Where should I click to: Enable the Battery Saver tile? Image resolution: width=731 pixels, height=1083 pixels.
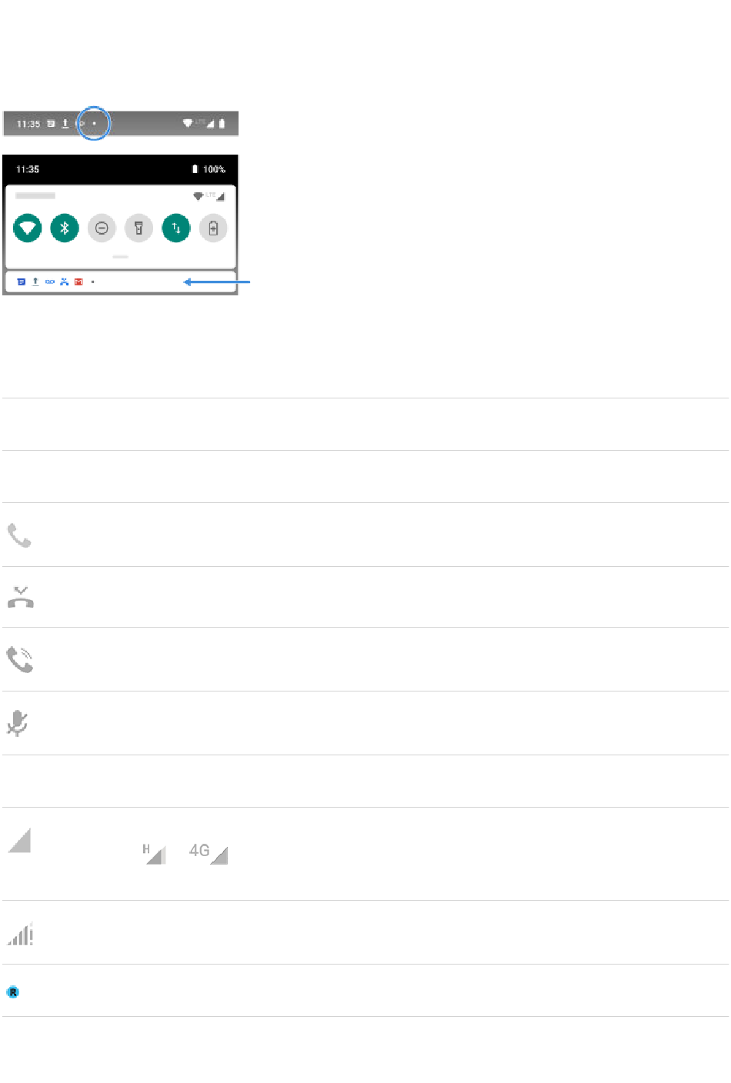213,228
